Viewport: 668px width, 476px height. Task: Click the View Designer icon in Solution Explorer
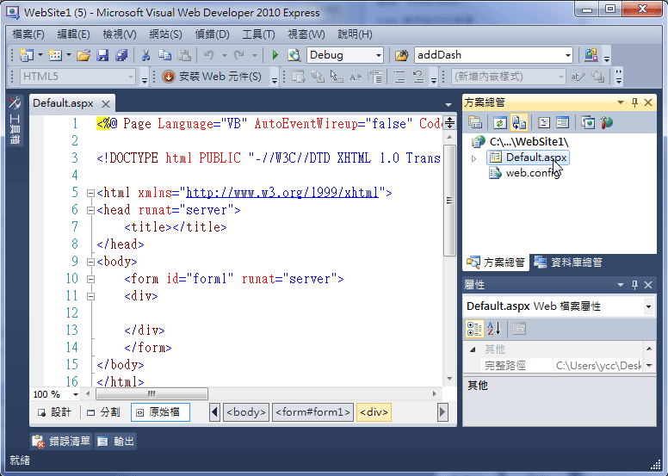click(563, 123)
